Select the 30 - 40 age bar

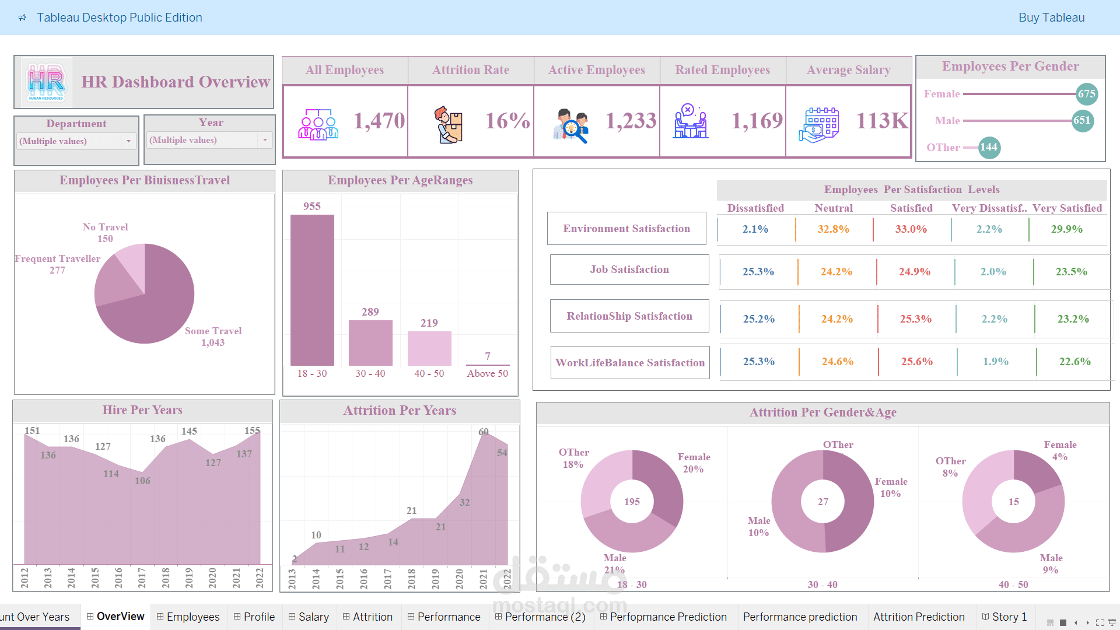(x=370, y=343)
